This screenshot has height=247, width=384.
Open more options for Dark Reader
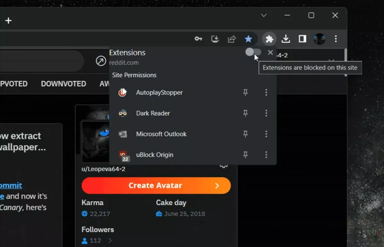(266, 113)
